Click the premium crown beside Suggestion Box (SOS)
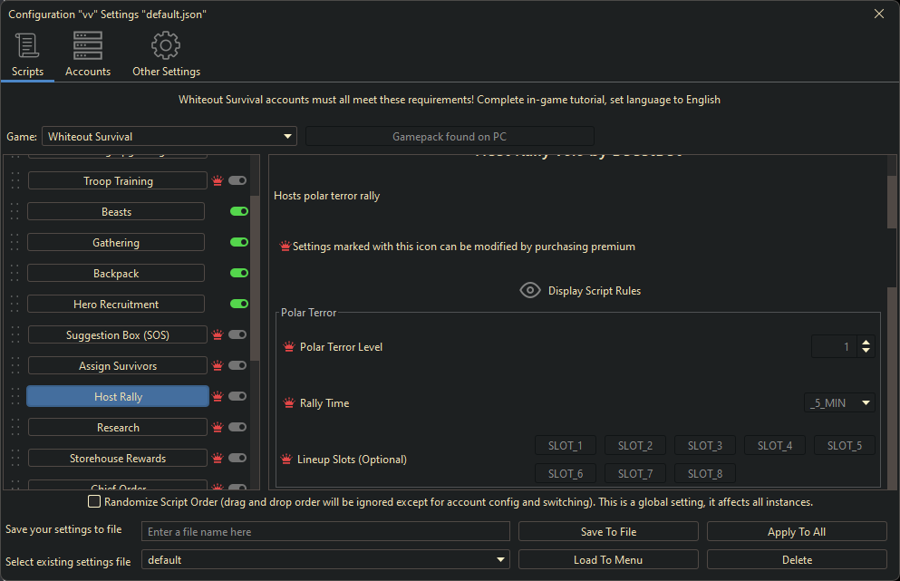The height and width of the screenshot is (581, 900). click(218, 334)
